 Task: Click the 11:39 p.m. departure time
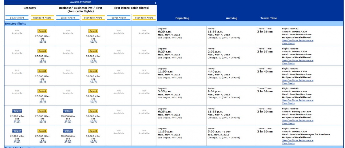pyautogui.click(x=165, y=132)
